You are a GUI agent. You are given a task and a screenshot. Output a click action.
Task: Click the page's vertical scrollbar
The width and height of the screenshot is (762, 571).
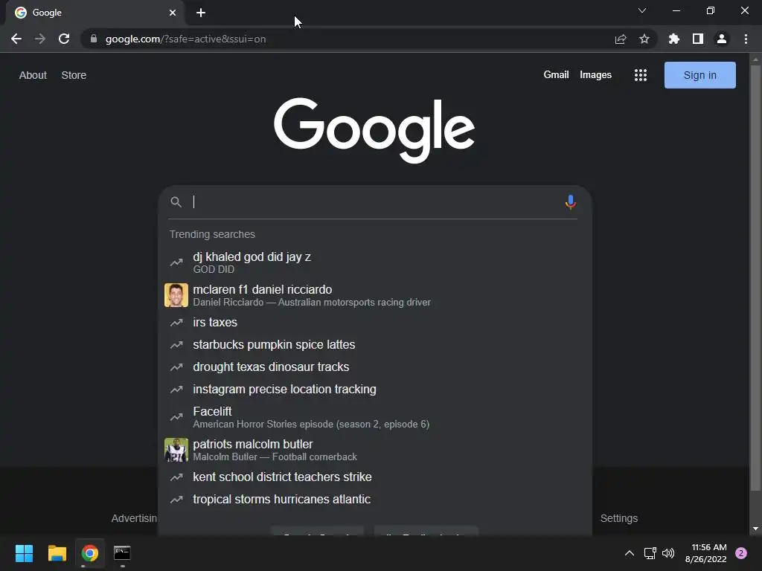pyautogui.click(x=755, y=277)
